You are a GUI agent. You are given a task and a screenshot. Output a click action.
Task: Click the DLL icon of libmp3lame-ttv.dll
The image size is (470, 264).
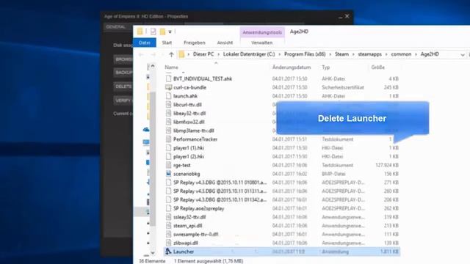click(x=168, y=131)
